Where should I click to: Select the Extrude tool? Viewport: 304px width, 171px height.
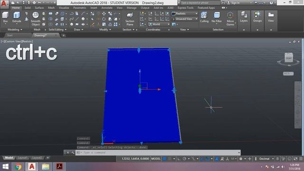[17, 18]
